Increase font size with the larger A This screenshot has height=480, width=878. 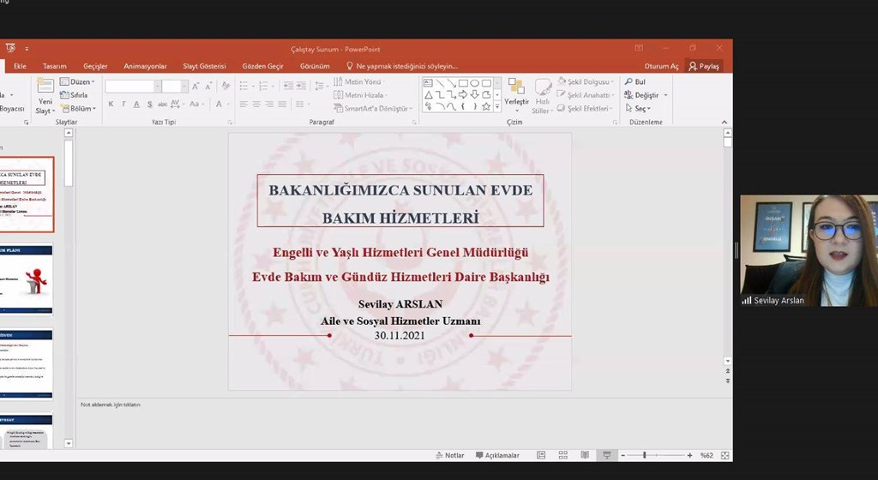pyautogui.click(x=195, y=87)
